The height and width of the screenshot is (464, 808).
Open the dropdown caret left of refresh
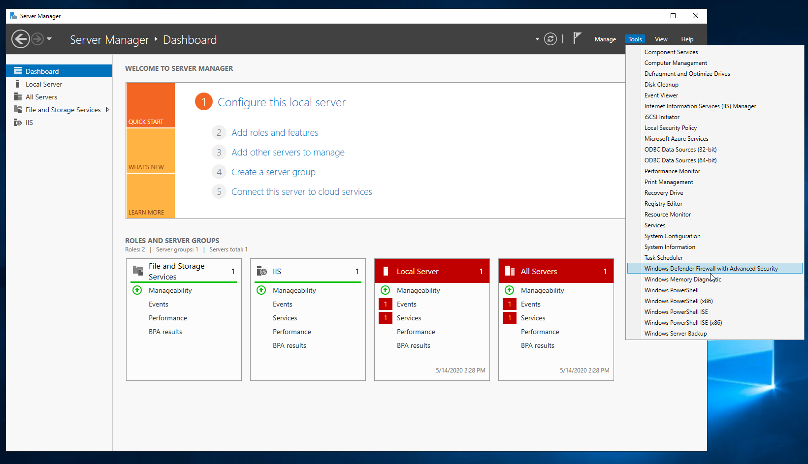[537, 39]
